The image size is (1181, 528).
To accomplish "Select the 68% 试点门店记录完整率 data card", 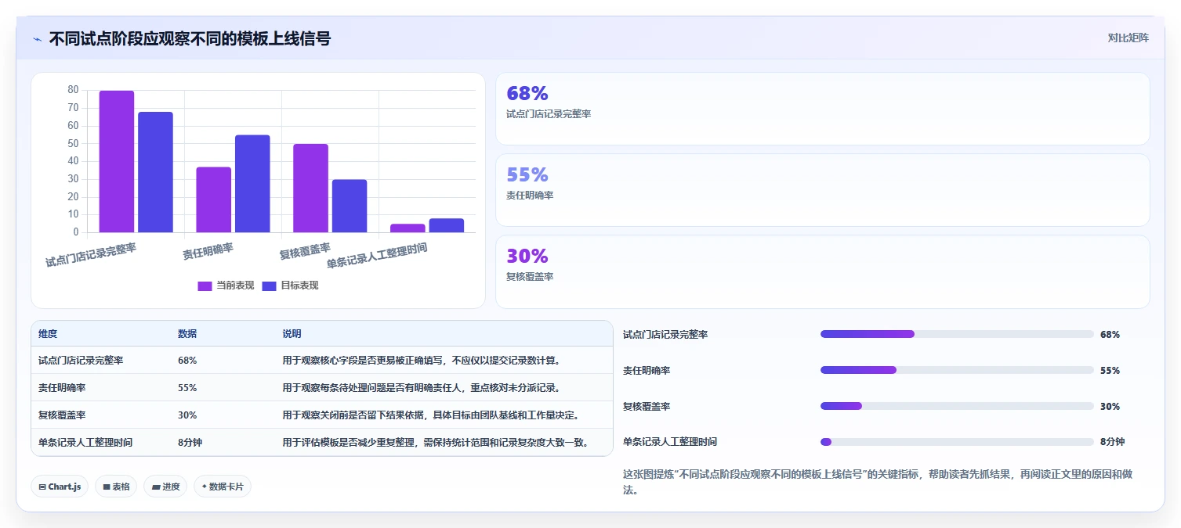I will pos(822,109).
